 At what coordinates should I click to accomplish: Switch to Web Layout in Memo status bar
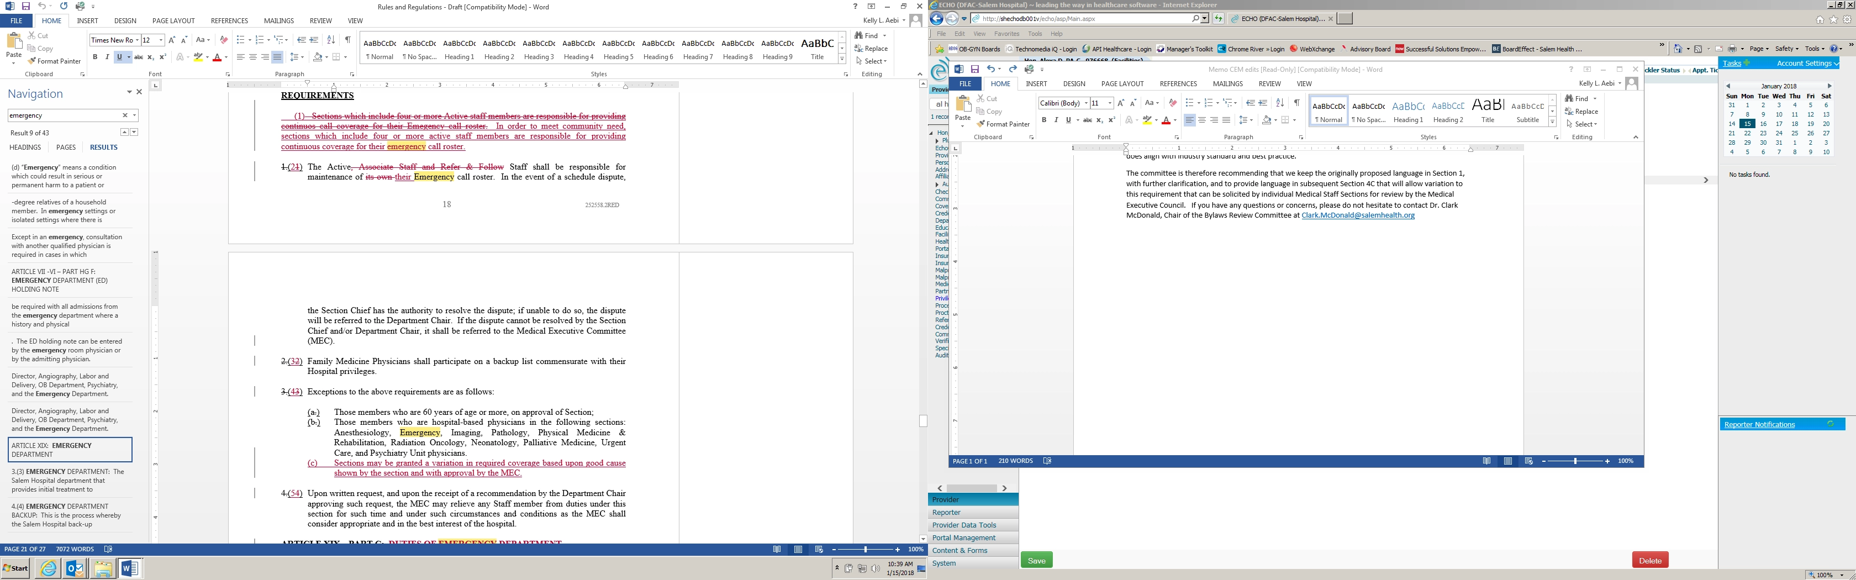(1528, 461)
